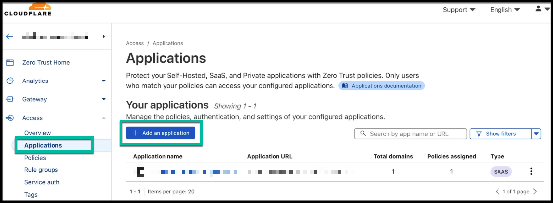The image size is (553, 203).
Task: Open Tags in the sidebar
Action: (31, 194)
